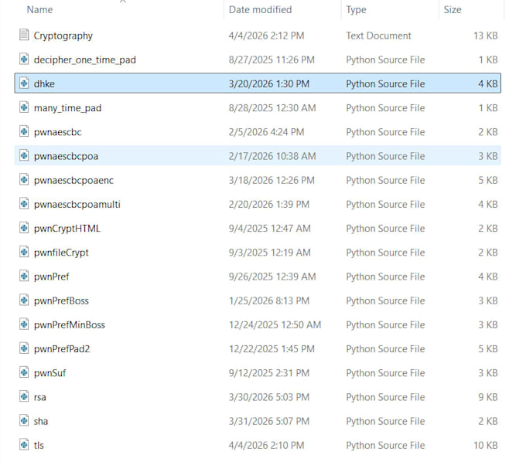The height and width of the screenshot is (465, 526).
Task: Click the date 12/24/2025 12:50 AM
Action: (x=275, y=324)
